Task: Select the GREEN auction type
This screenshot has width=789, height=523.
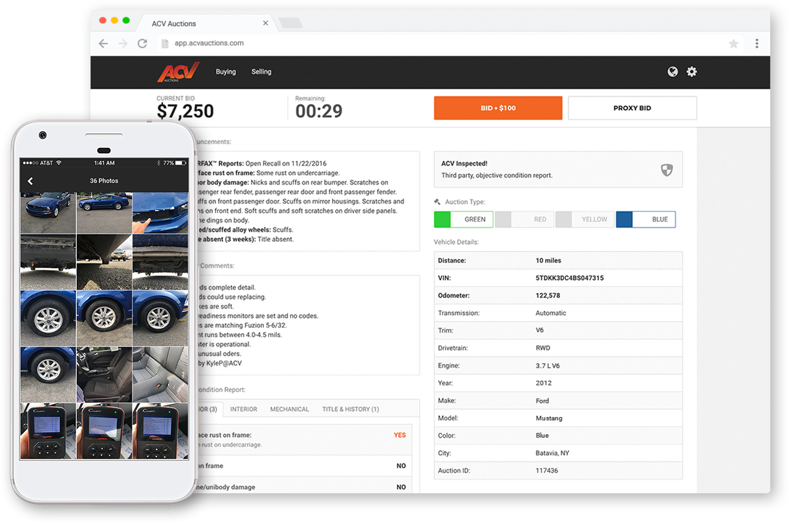Action: [463, 219]
